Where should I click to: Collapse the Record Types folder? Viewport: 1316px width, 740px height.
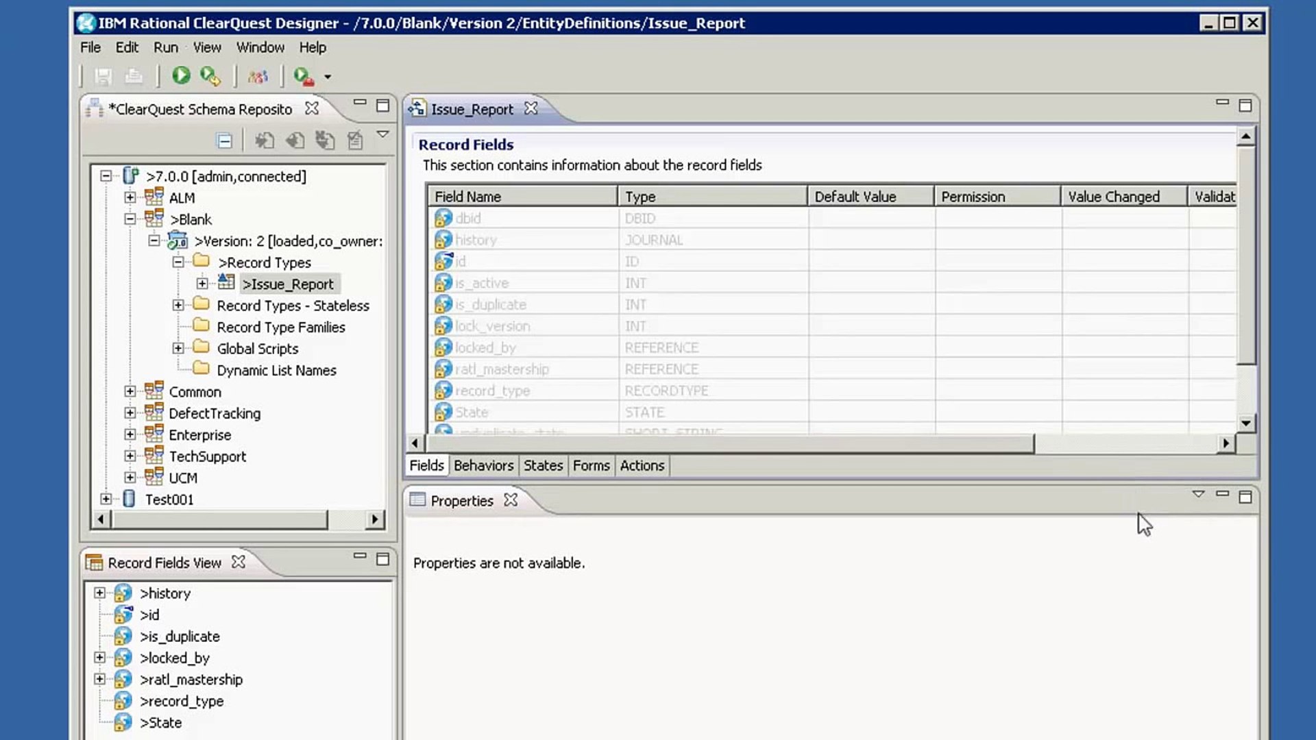[x=178, y=262]
